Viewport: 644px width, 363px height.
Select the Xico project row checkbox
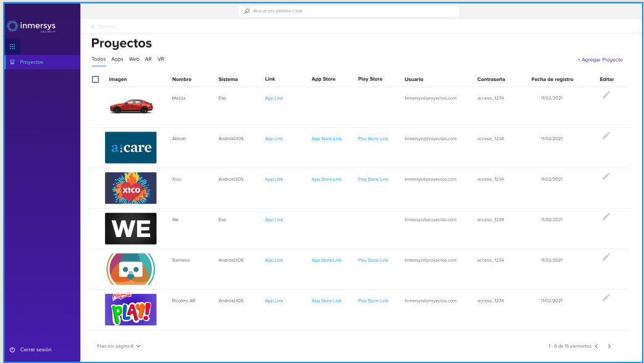[96, 179]
